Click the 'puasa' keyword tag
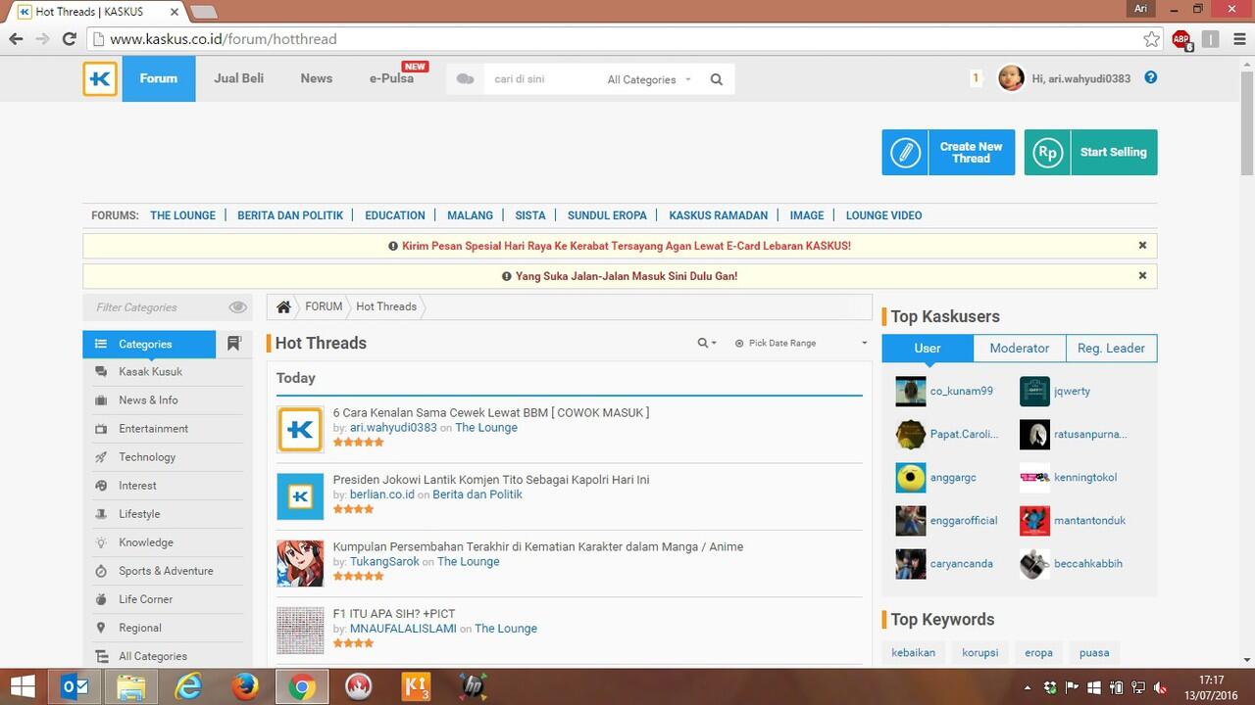 [1094, 652]
